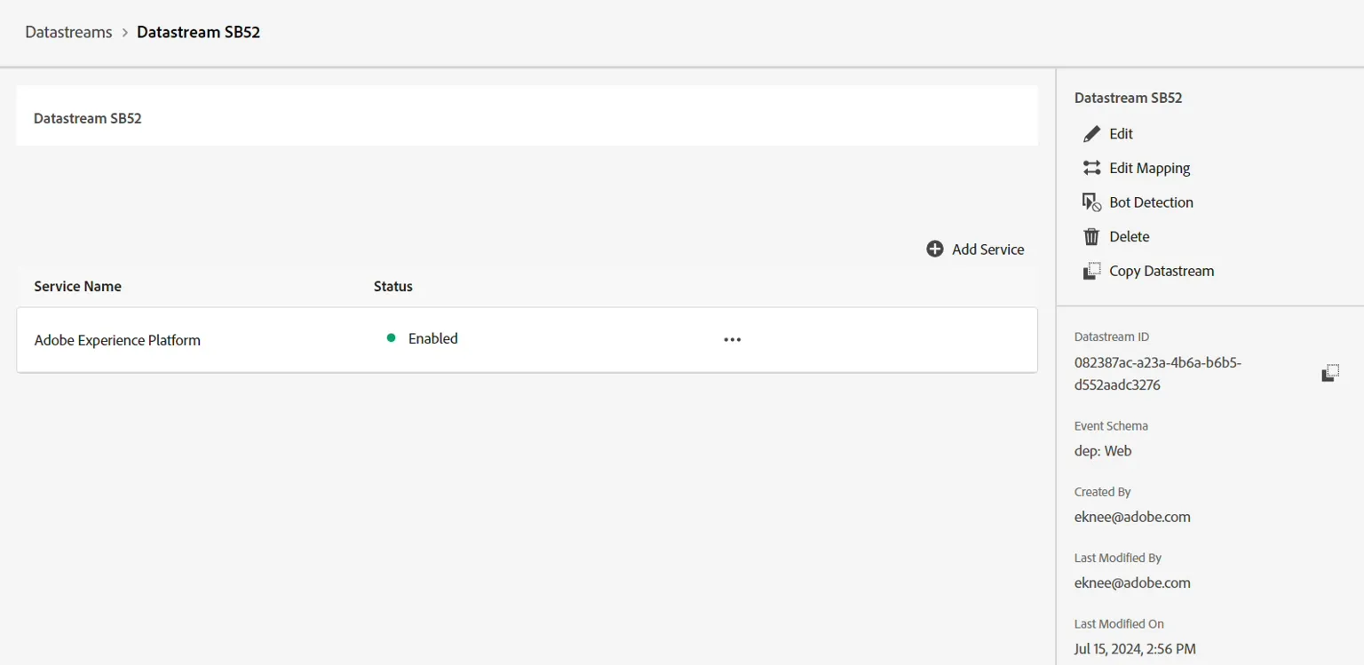The width and height of the screenshot is (1364, 665).
Task: Click the Copy Datastream label
Action: 1161,271
